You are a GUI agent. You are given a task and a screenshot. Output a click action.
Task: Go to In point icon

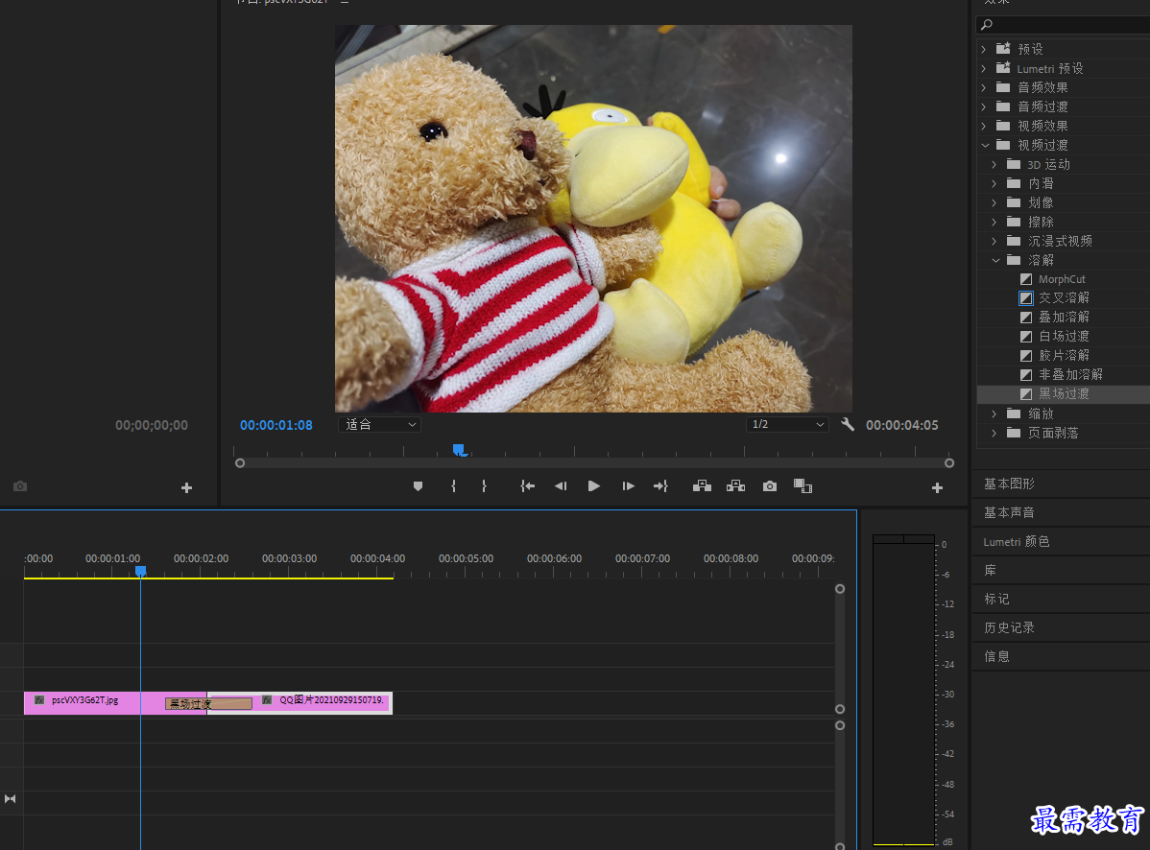tap(527, 486)
